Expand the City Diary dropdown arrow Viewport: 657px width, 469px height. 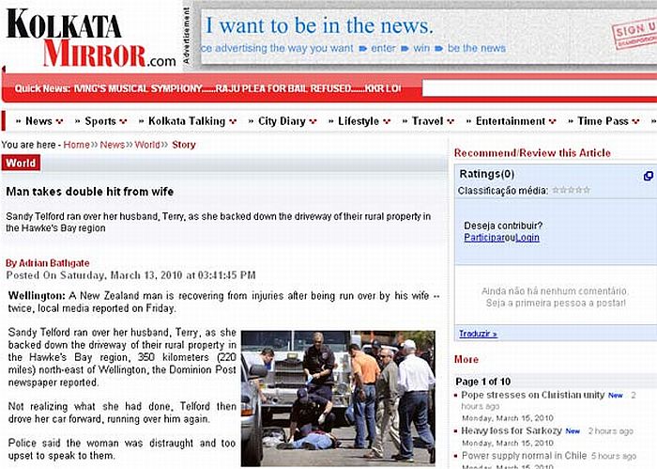313,121
